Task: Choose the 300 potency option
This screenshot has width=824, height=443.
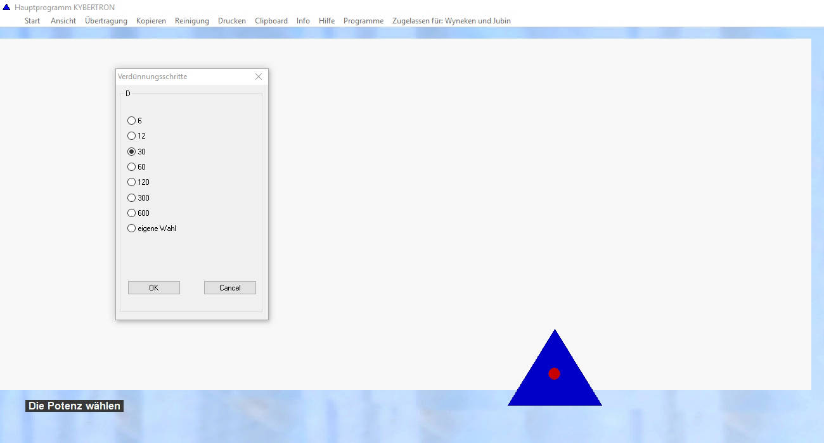Action: point(132,198)
